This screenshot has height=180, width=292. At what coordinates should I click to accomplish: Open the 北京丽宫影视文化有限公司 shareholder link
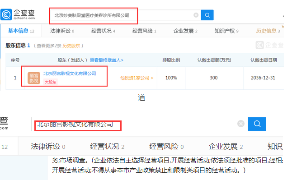tap(70, 74)
